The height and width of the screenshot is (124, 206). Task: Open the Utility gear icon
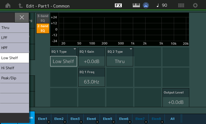195,5
